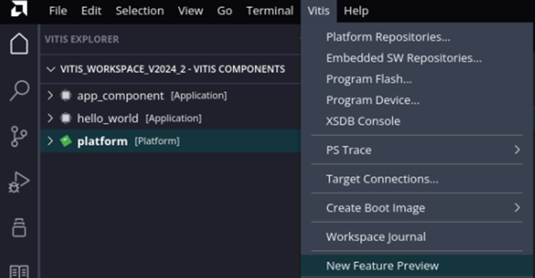Open the Search view in activity bar
535x278 pixels.
[x=19, y=90]
